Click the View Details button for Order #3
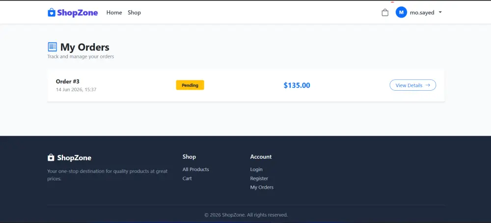This screenshot has height=223, width=491. (413, 85)
